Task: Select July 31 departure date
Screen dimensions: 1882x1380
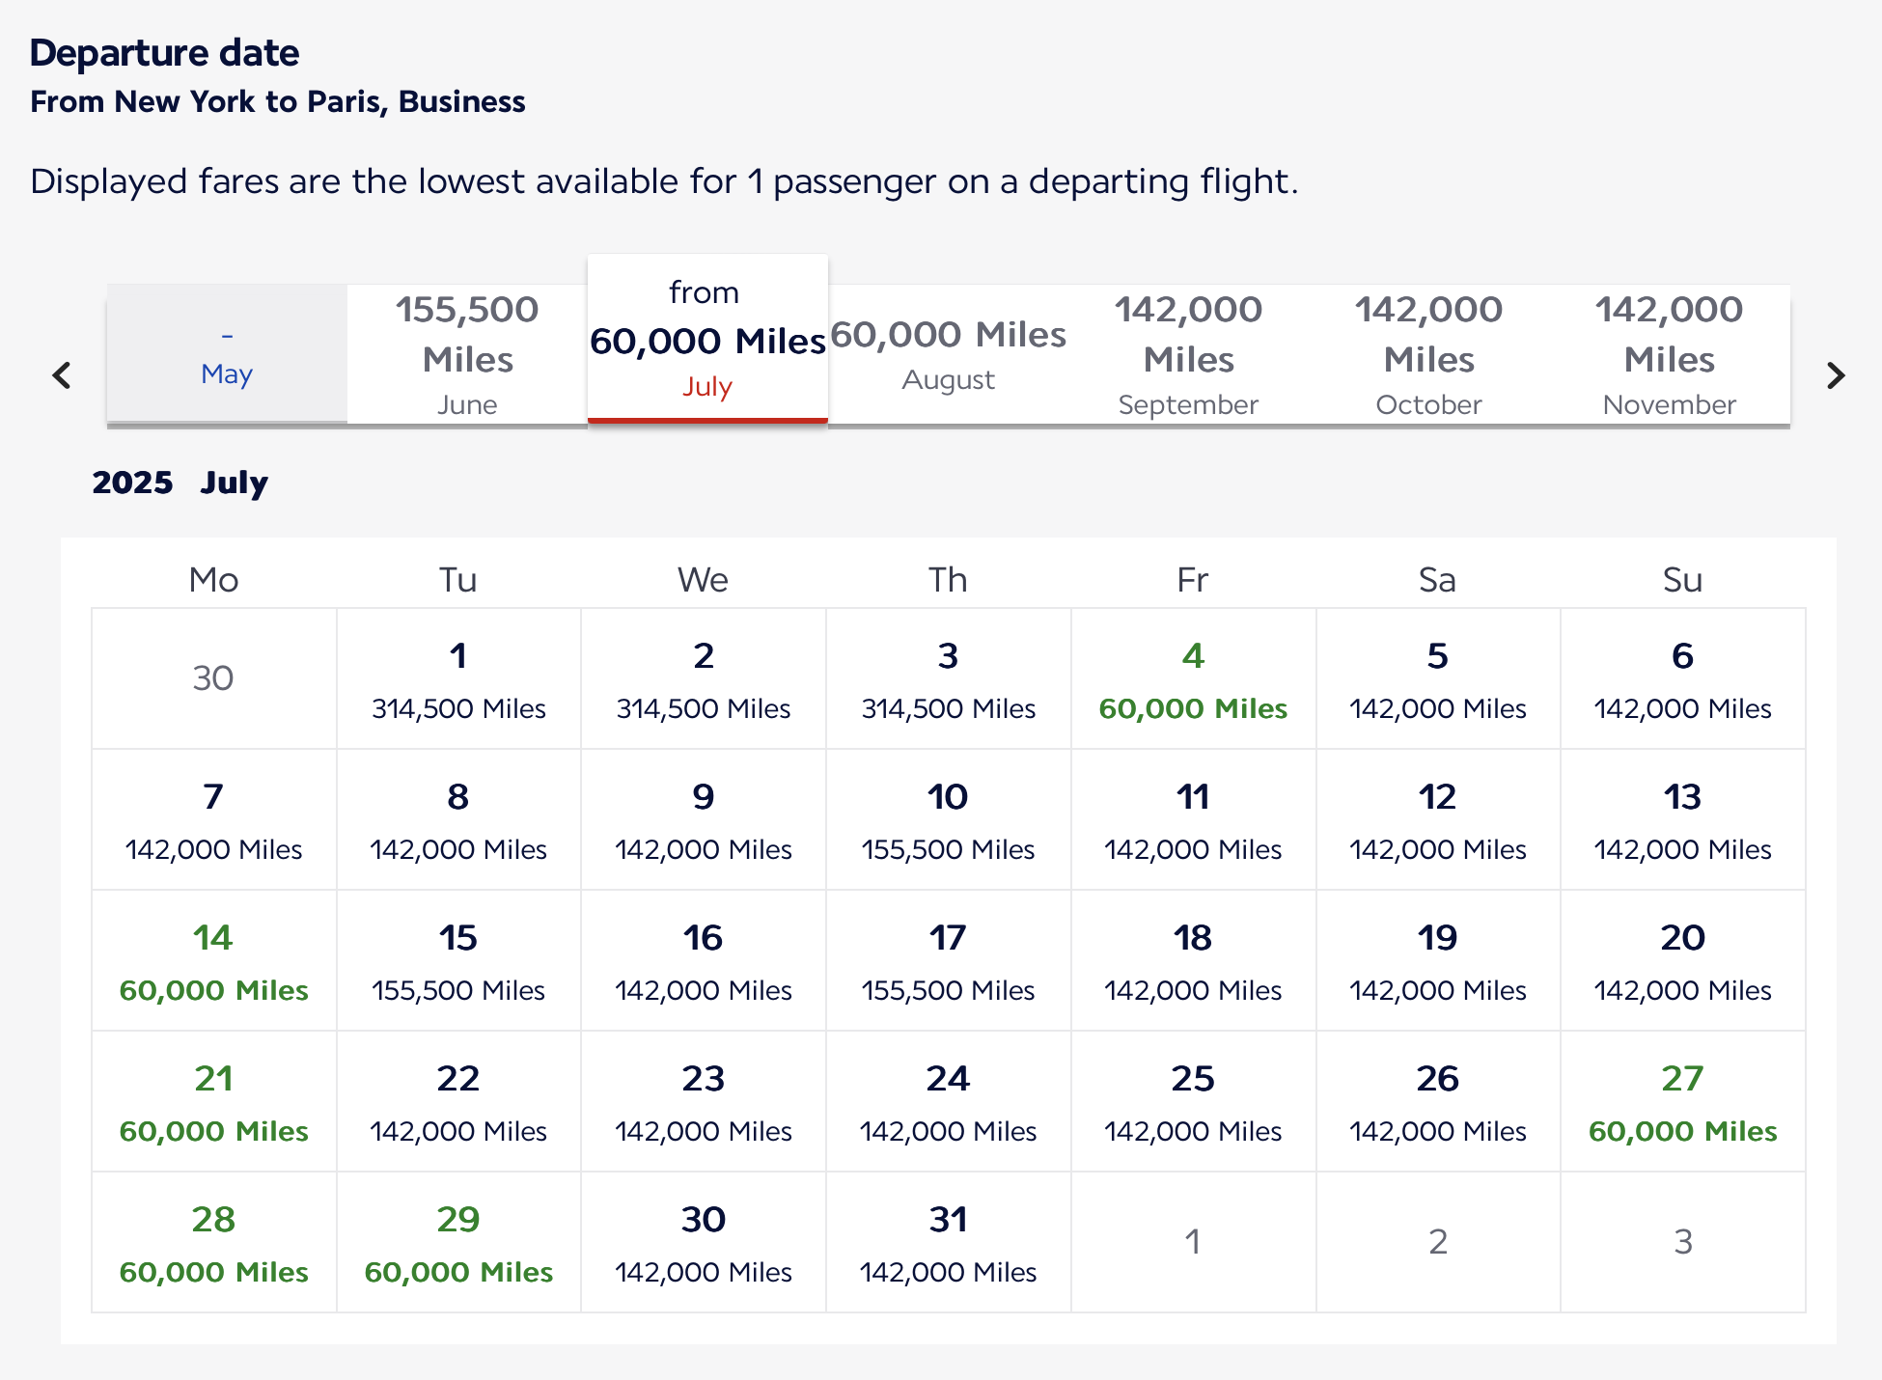Action: (x=948, y=1243)
